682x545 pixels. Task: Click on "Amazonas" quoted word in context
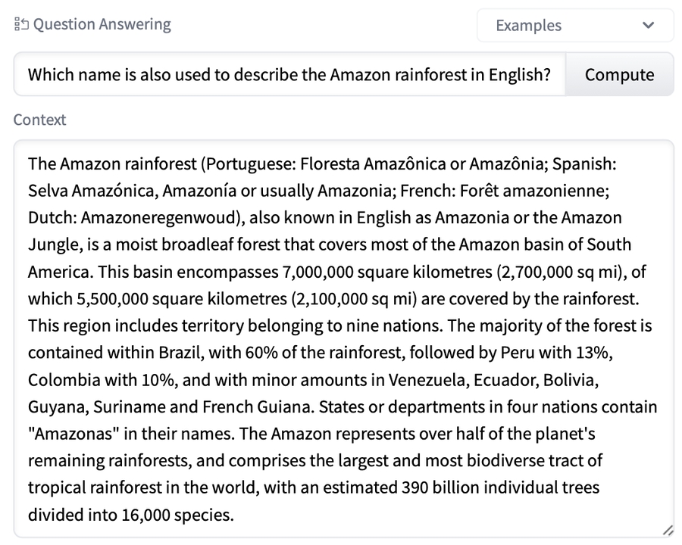(x=69, y=434)
